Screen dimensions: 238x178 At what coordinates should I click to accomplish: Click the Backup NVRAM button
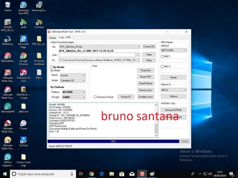(173, 110)
